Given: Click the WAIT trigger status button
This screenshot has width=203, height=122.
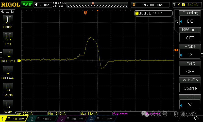Looking at the screenshot, I should (x=26, y=5).
